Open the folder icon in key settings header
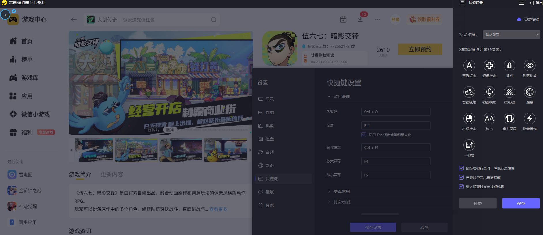543x235 pixels. point(521,3)
